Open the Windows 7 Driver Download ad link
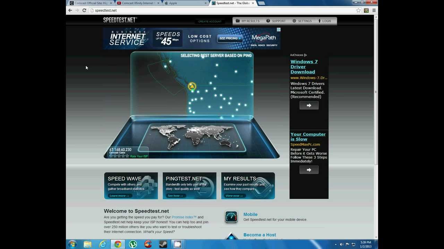The image size is (444, 249). click(304, 67)
